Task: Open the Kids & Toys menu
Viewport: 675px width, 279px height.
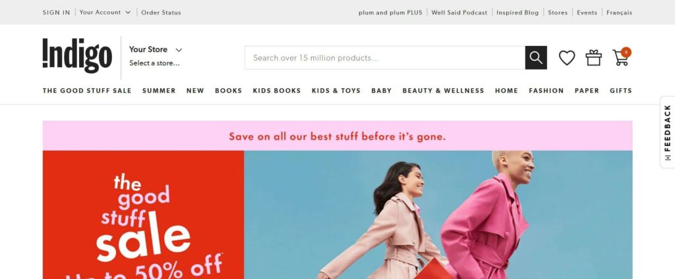Action: (336, 91)
